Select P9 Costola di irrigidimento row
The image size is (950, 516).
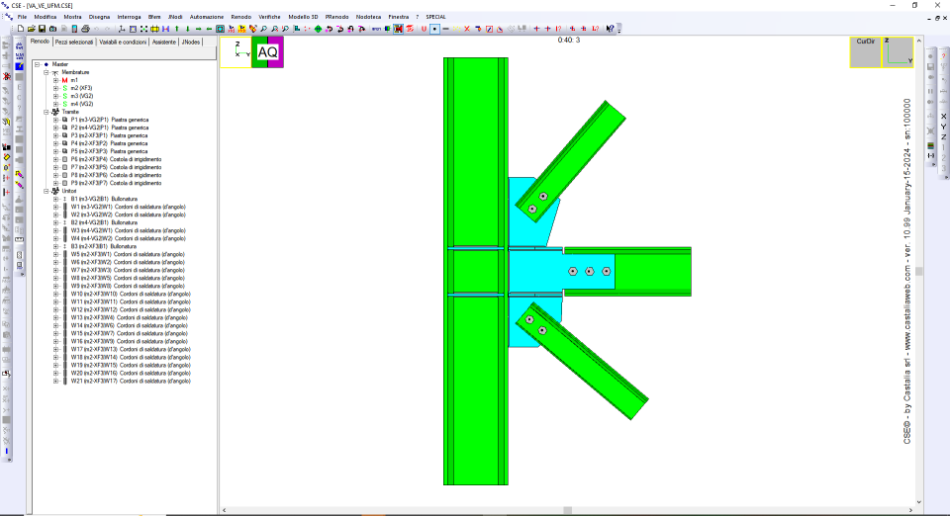(x=116, y=183)
